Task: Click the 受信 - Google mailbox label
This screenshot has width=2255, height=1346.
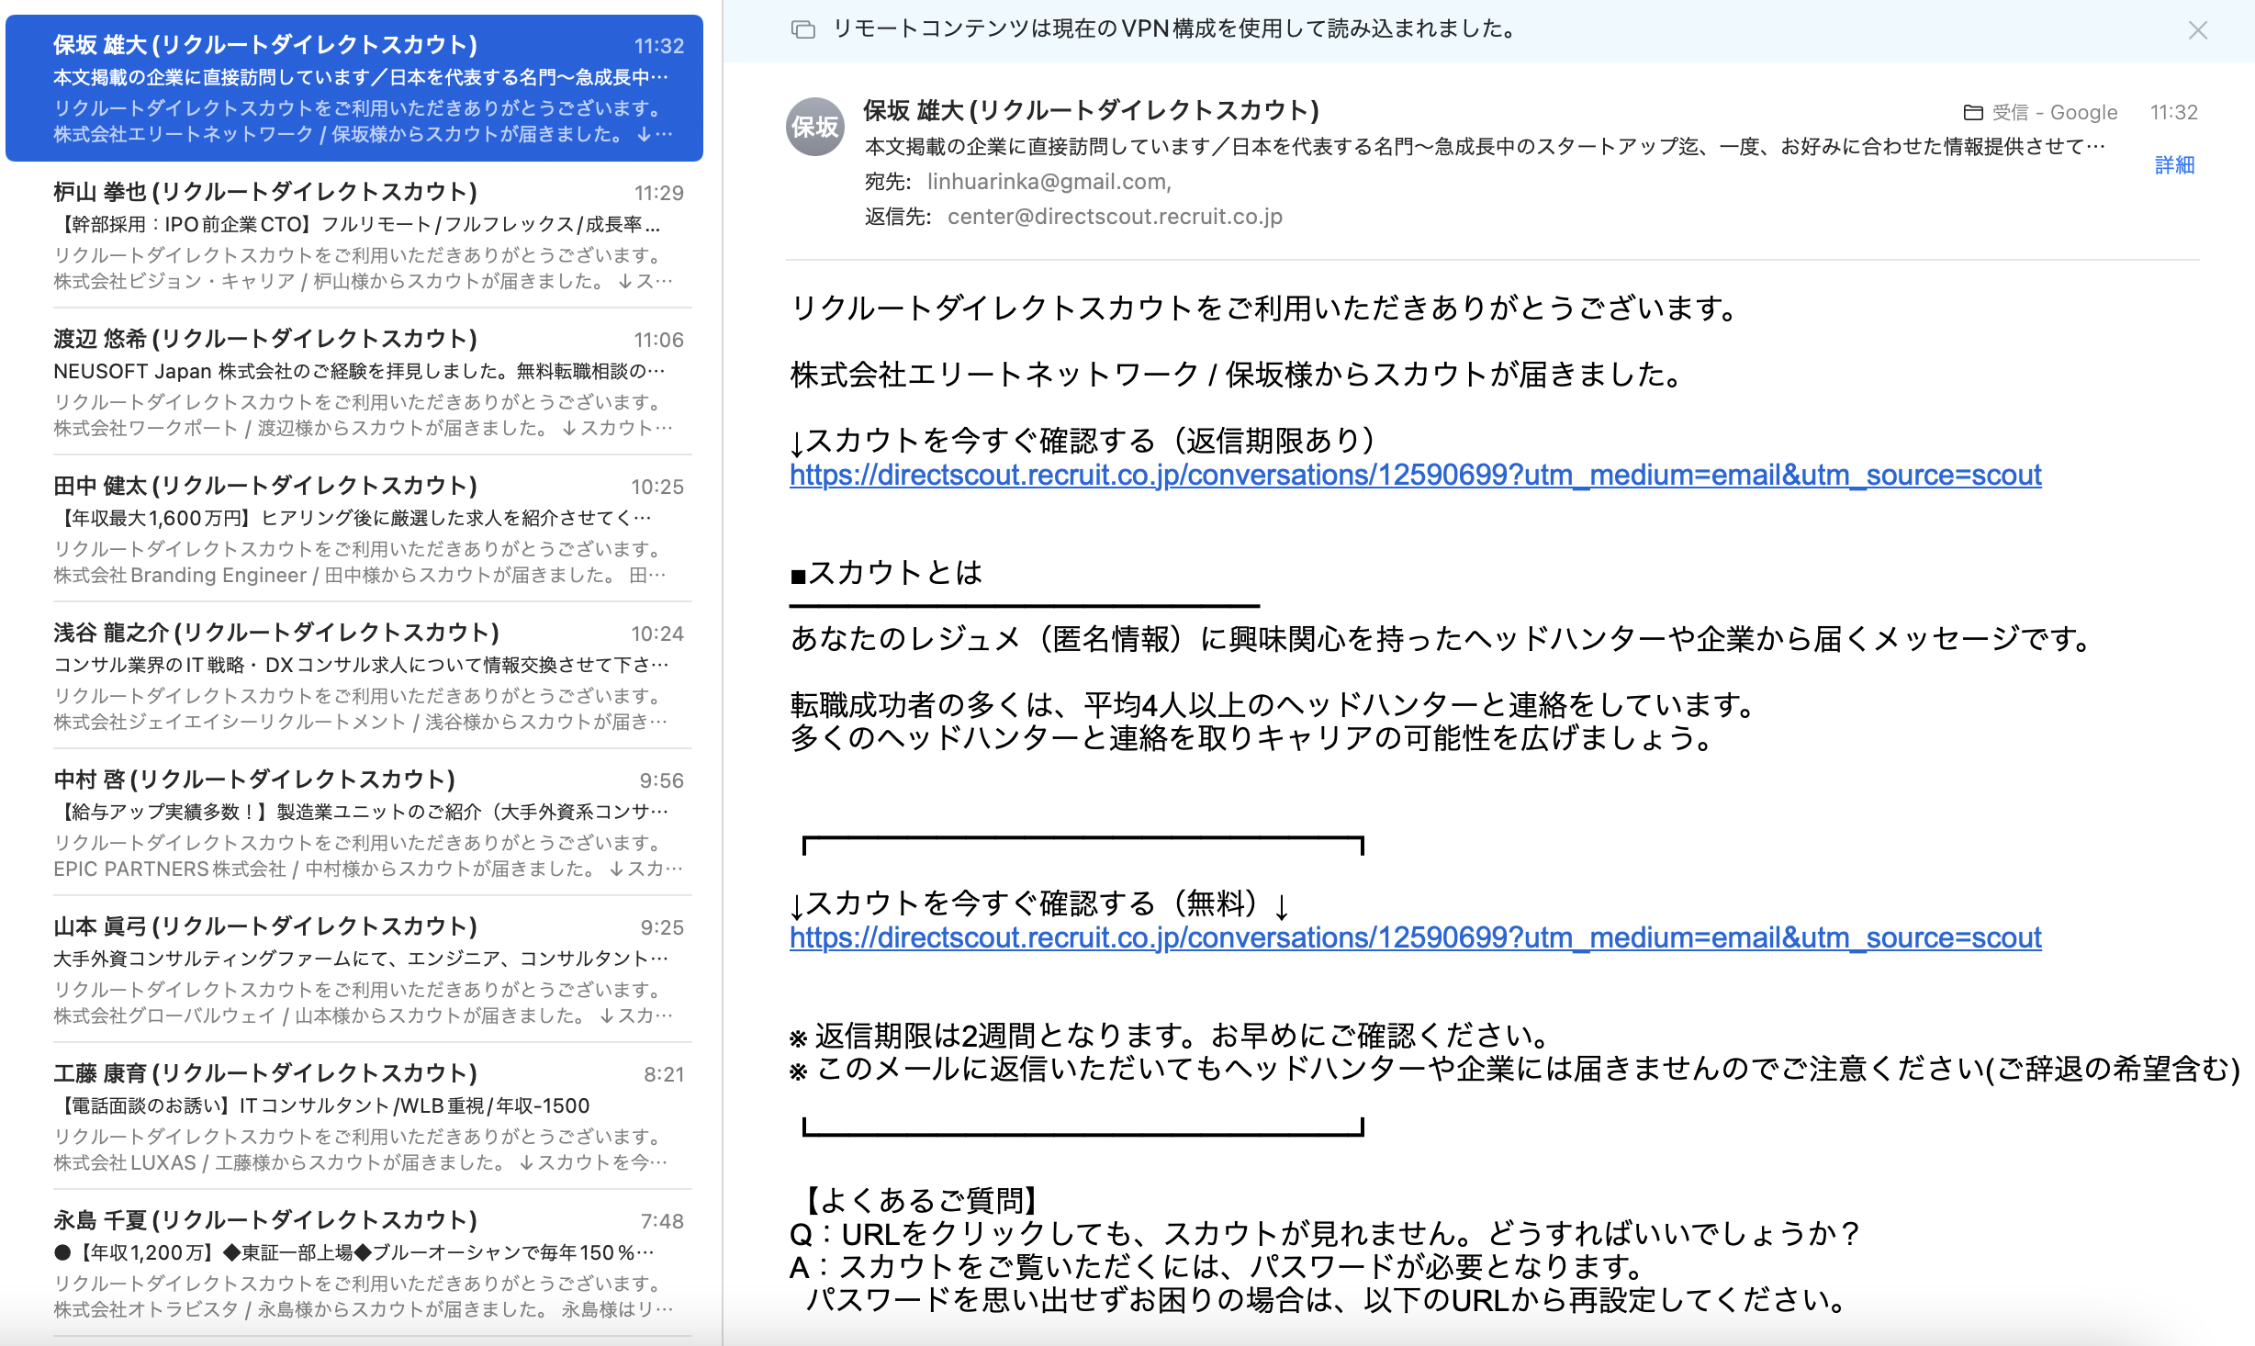Action: 2055,112
